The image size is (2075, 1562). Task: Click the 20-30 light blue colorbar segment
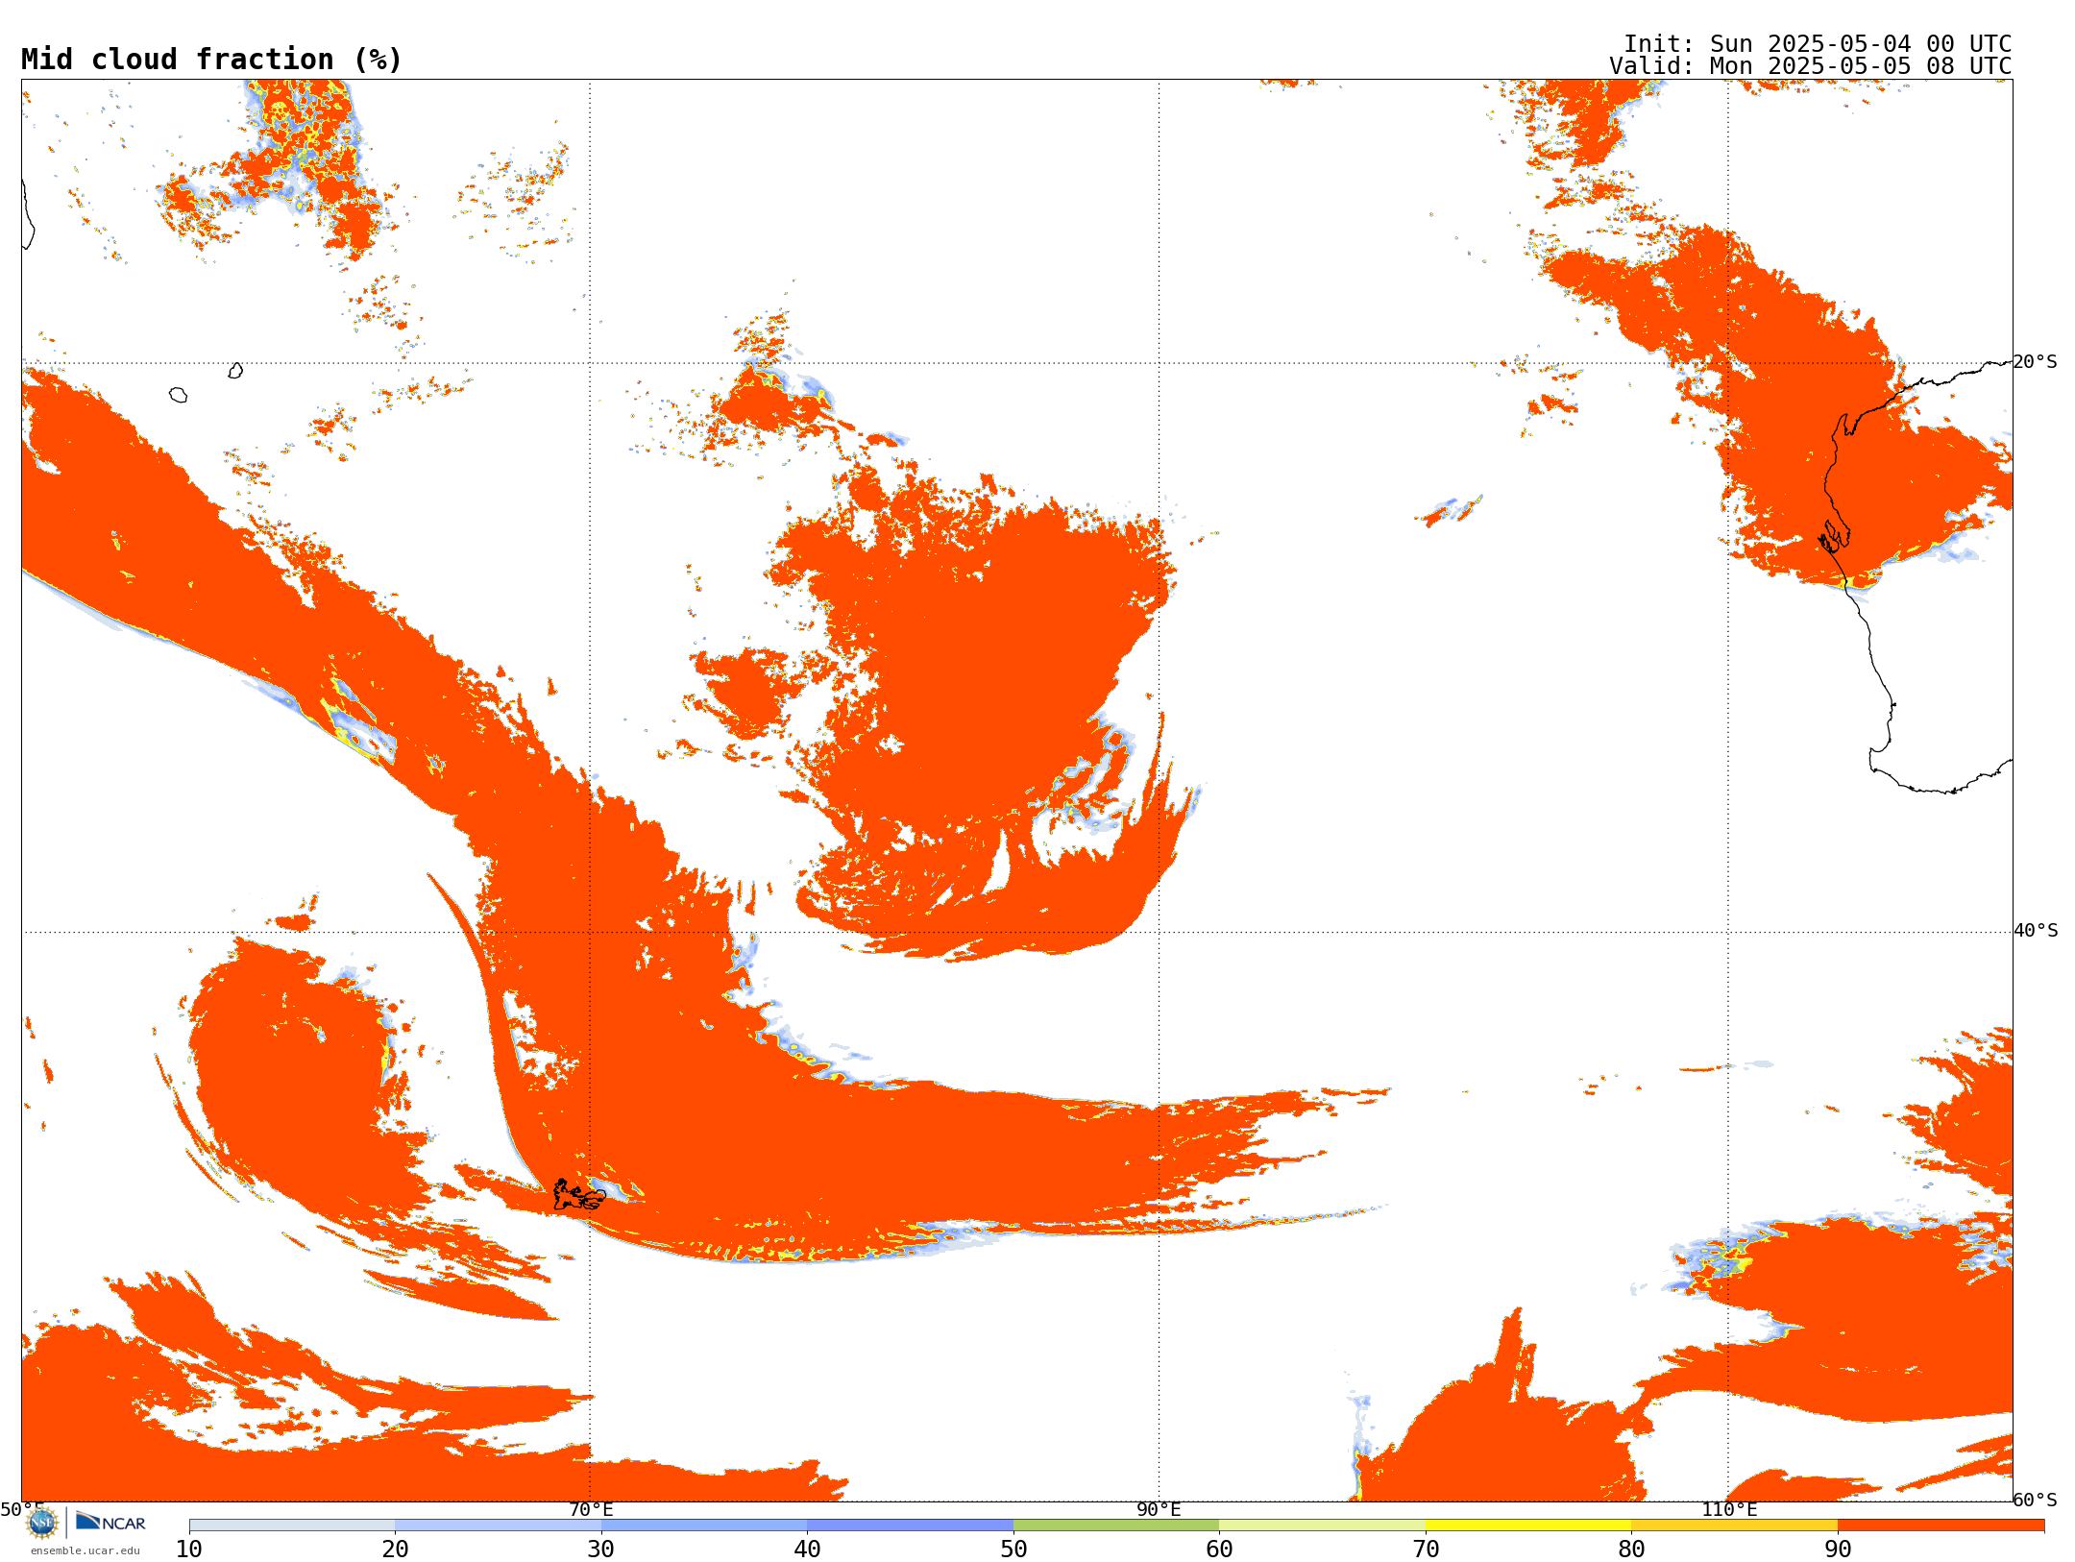(x=498, y=1525)
